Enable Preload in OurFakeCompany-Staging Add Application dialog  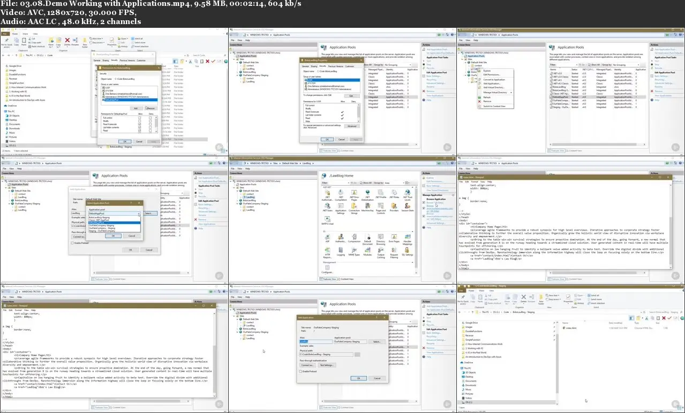tap(301, 371)
